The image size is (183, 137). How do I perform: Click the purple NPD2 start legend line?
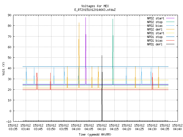(170, 18)
